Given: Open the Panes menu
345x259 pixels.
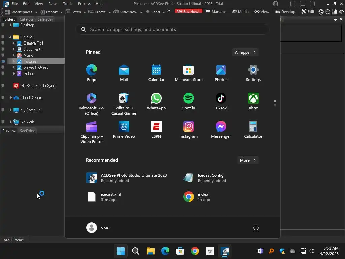Looking at the screenshot, I should (x=53, y=4).
